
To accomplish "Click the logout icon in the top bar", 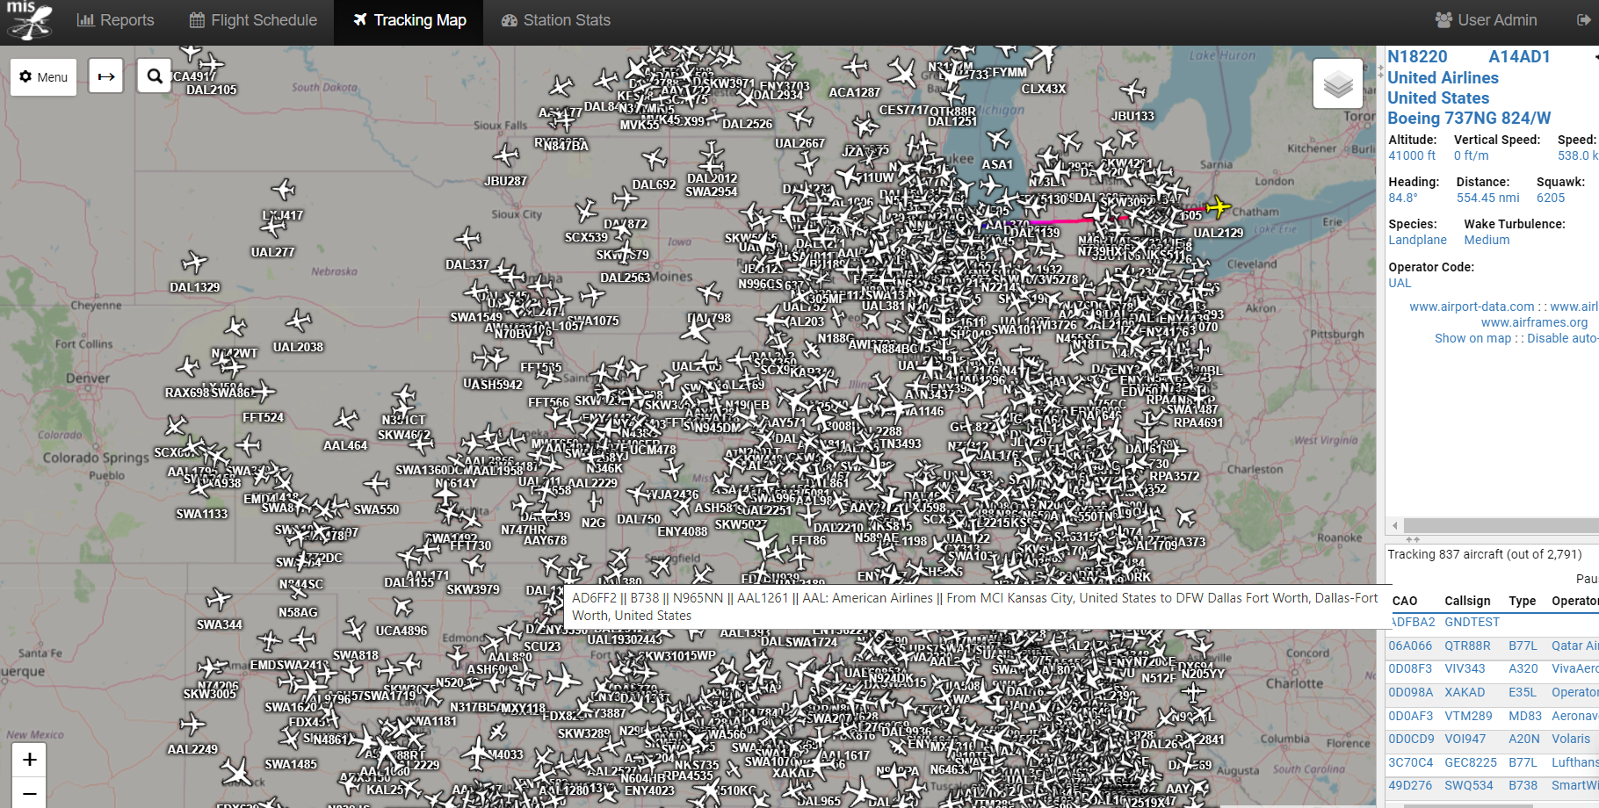I will tap(1584, 20).
